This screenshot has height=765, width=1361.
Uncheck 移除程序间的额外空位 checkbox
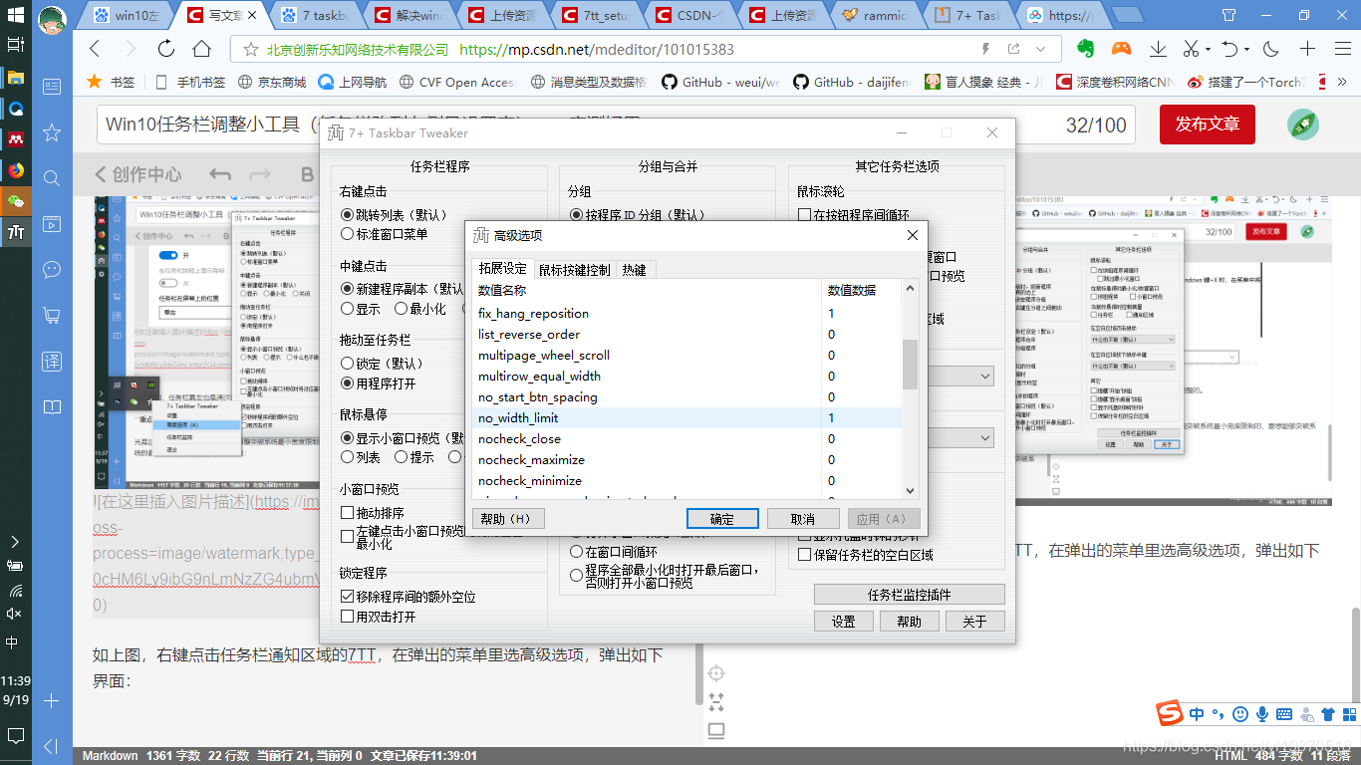click(408, 597)
